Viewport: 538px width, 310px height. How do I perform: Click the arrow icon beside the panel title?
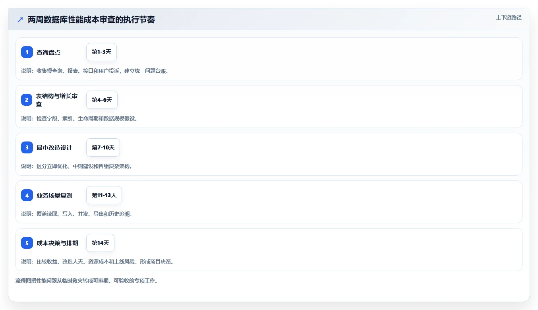tap(20, 20)
